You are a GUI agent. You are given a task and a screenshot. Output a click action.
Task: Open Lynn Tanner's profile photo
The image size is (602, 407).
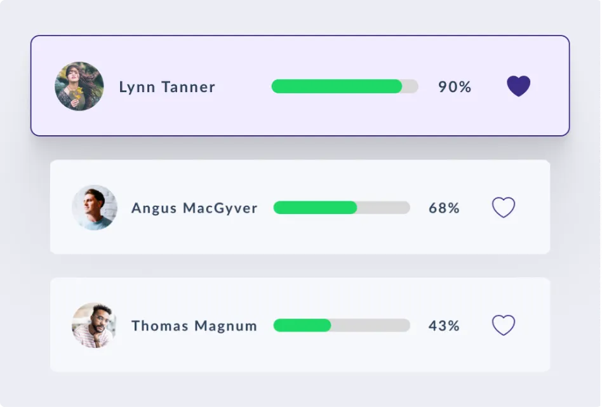click(x=79, y=86)
